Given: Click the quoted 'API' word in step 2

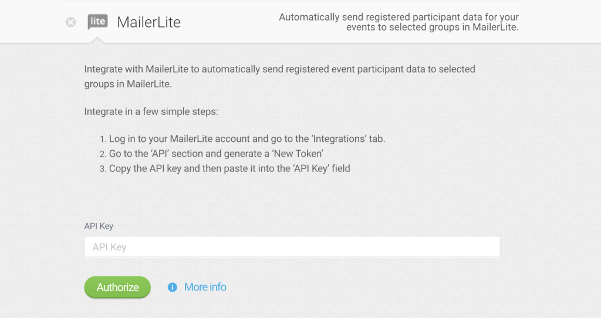Looking at the screenshot, I should pos(156,154).
